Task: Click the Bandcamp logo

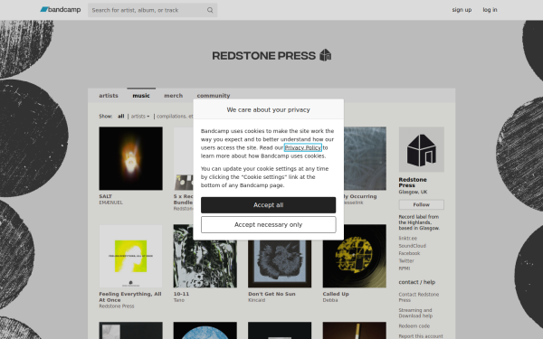Action: 61,10
